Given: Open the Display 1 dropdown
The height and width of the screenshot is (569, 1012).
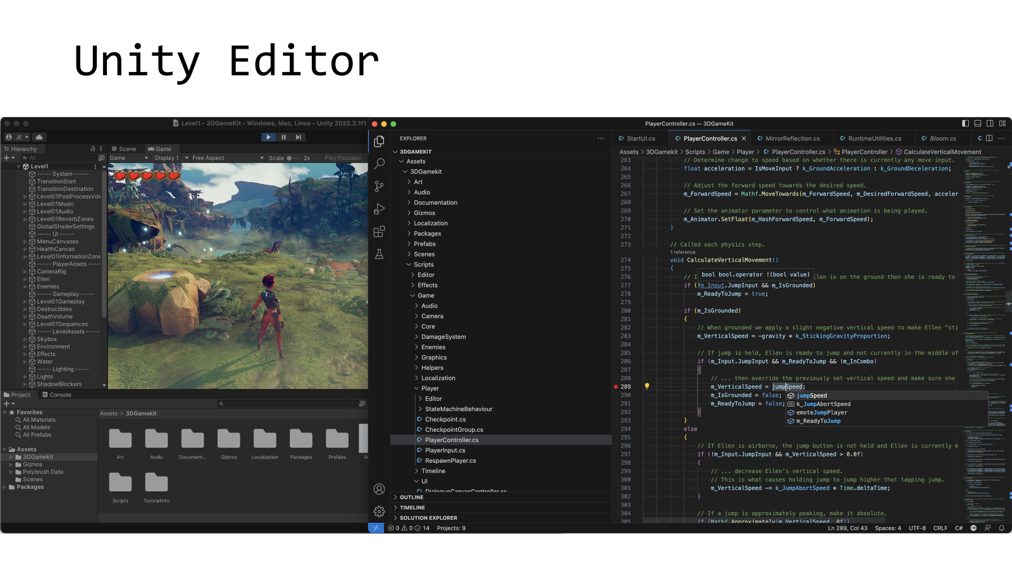Looking at the screenshot, I should (x=170, y=158).
